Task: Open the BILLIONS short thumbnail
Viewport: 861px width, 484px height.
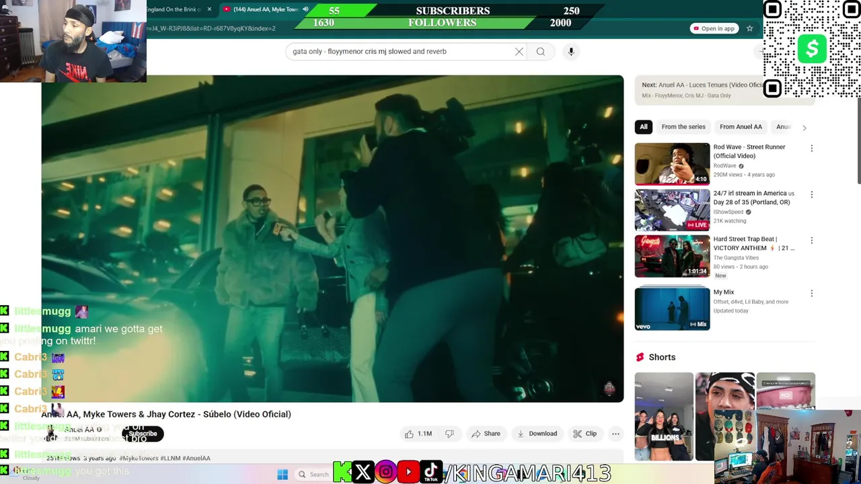Action: tap(664, 416)
